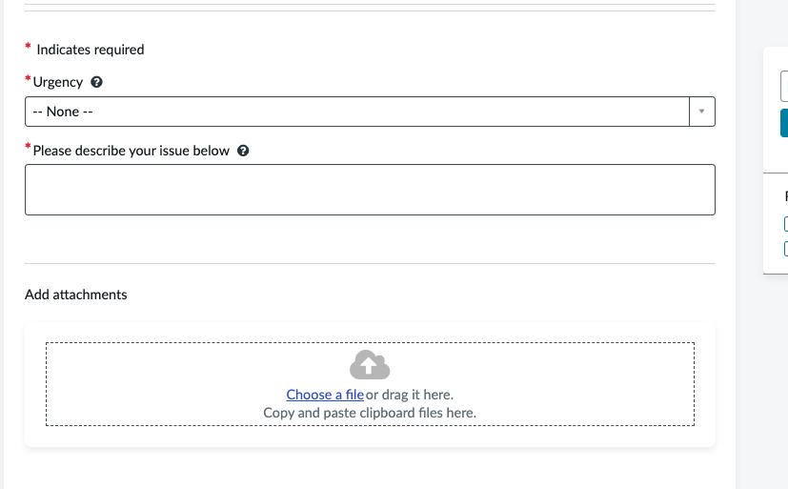The width and height of the screenshot is (788, 489).
Task: Click the "Indicates required" note text
Action: [x=91, y=50]
